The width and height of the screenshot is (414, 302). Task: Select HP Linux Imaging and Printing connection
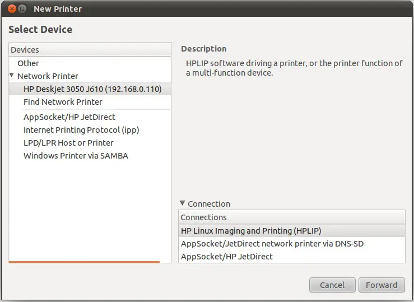[251, 231]
